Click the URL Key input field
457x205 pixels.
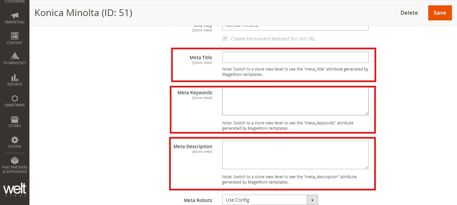point(295,27)
